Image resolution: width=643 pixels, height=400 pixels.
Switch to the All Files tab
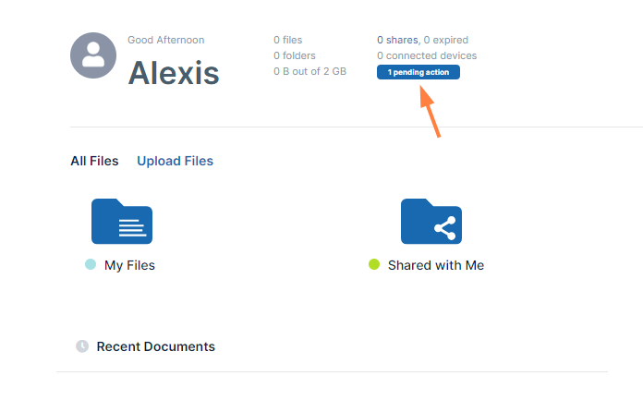point(94,161)
